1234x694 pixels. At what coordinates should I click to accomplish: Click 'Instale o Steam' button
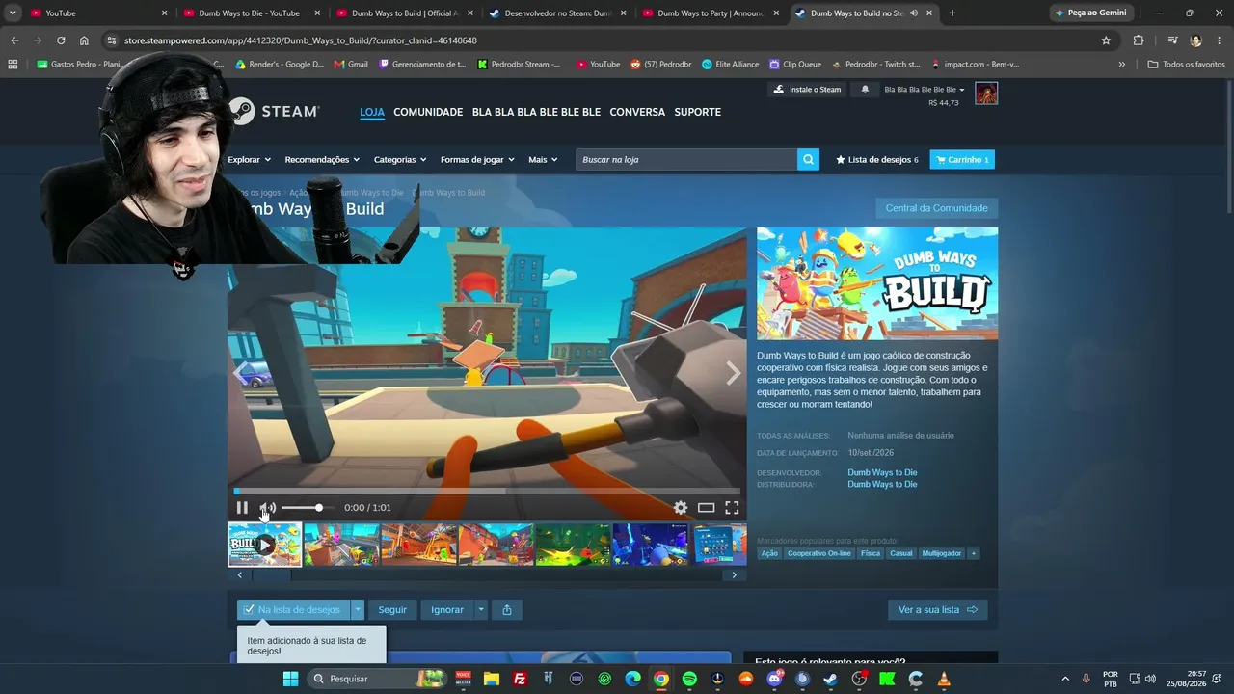(x=808, y=90)
